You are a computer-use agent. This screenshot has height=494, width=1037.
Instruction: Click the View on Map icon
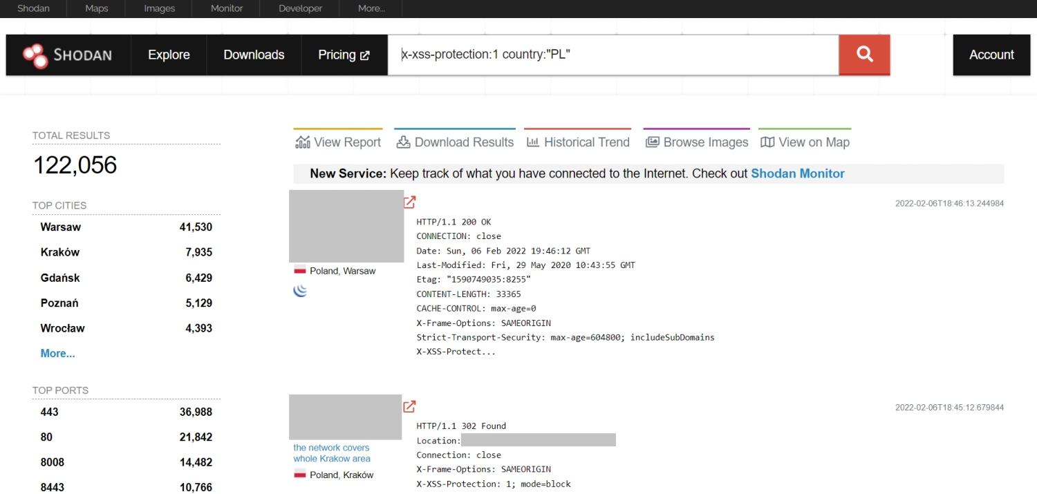(x=767, y=142)
